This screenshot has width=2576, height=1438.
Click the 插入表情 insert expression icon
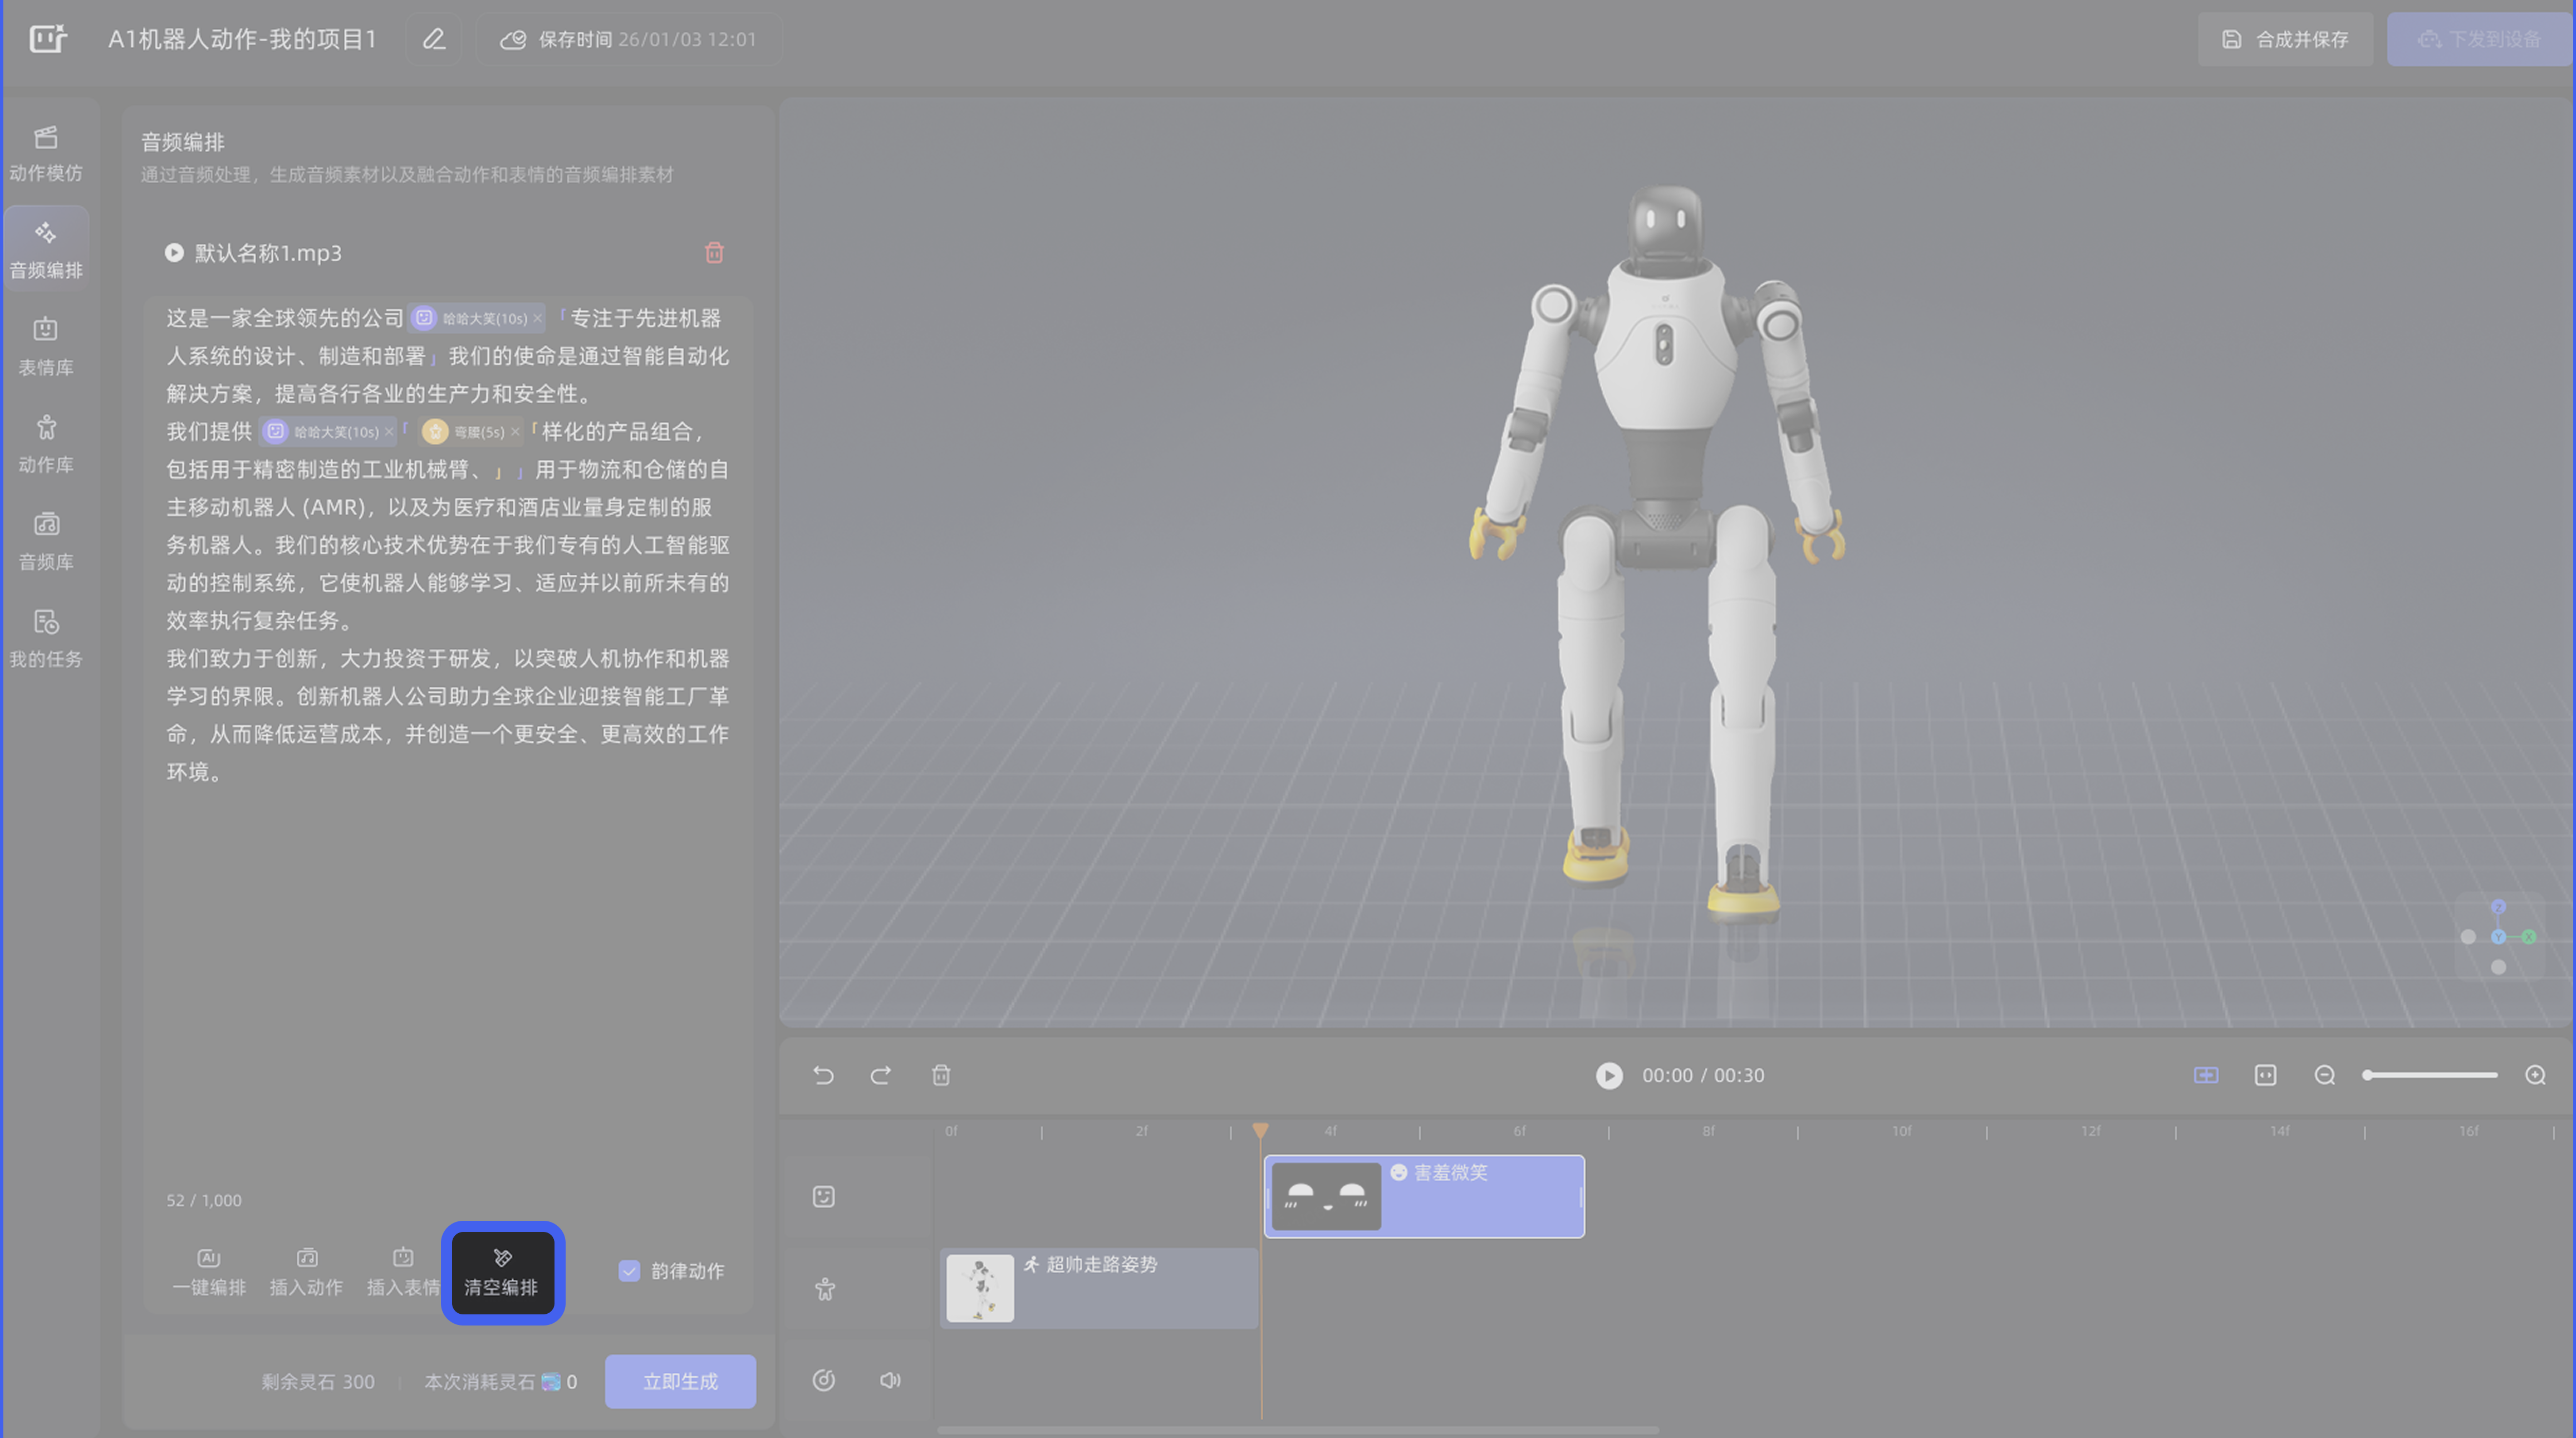(x=402, y=1260)
